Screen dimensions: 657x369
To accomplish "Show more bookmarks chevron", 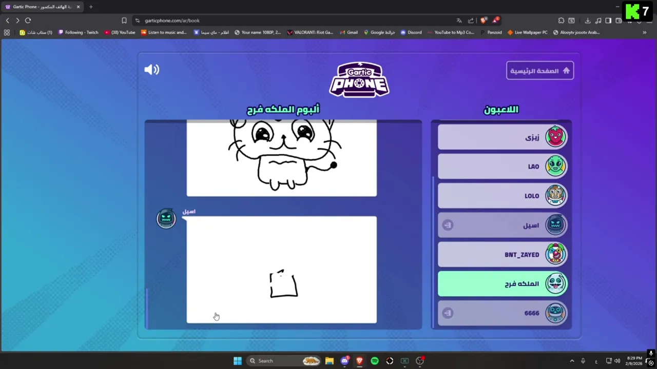I will tap(645, 32).
